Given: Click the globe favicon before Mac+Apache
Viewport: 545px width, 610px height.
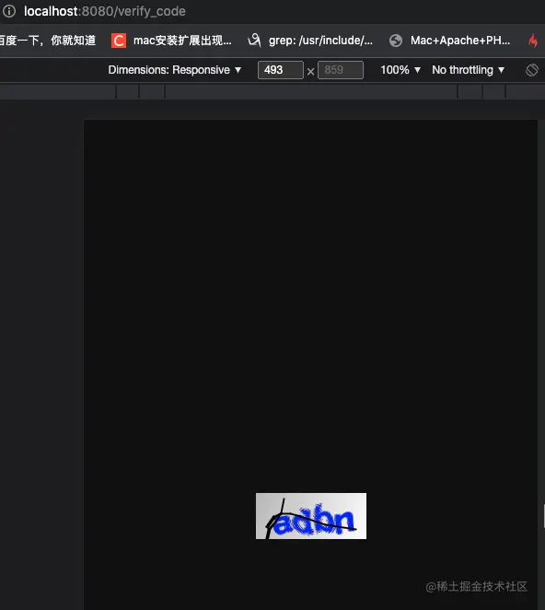Looking at the screenshot, I should [x=396, y=41].
